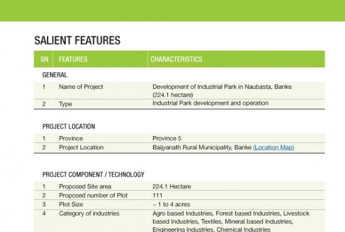Click Industrial Park development and operation text
This screenshot has height=232, width=345.
click(x=210, y=103)
